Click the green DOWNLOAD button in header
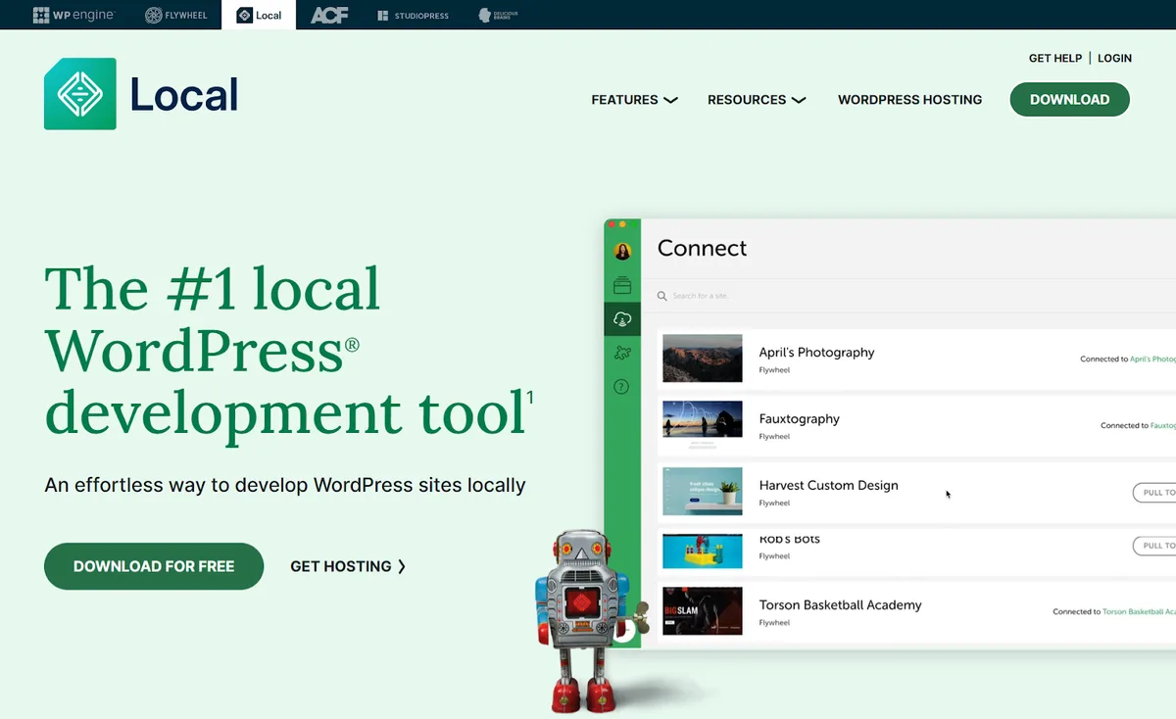 tap(1069, 99)
